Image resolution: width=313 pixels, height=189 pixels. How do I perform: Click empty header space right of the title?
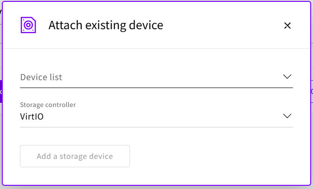pyautogui.click(x=223, y=25)
